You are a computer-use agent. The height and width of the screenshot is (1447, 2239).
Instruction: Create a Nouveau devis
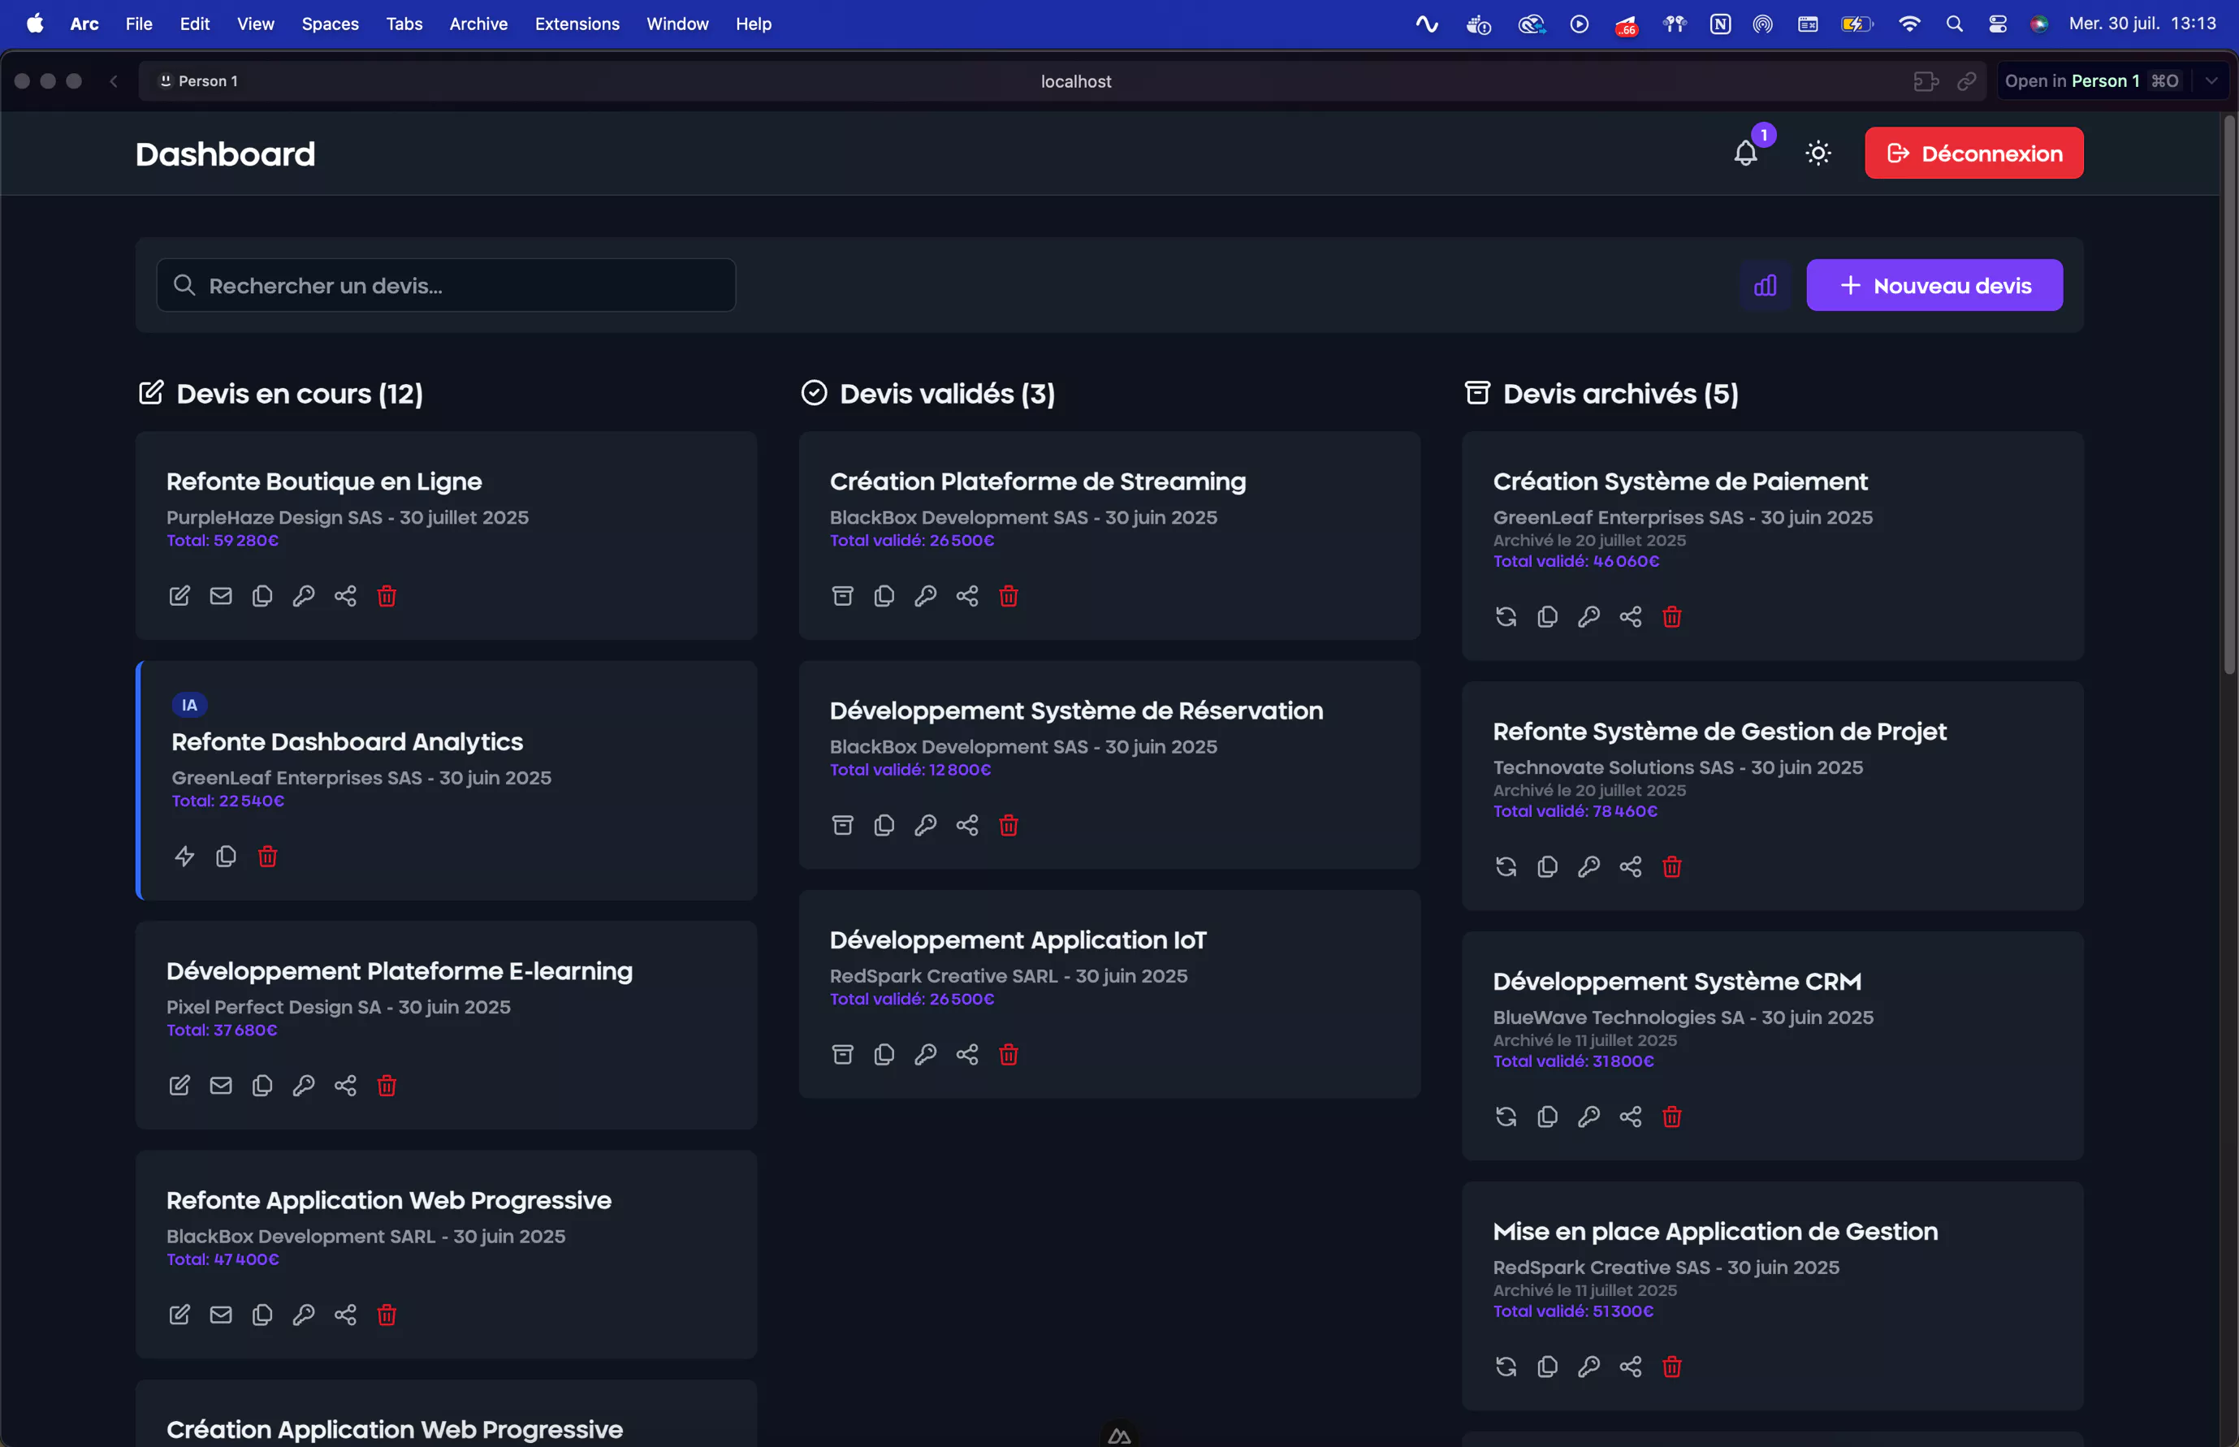[1934, 286]
